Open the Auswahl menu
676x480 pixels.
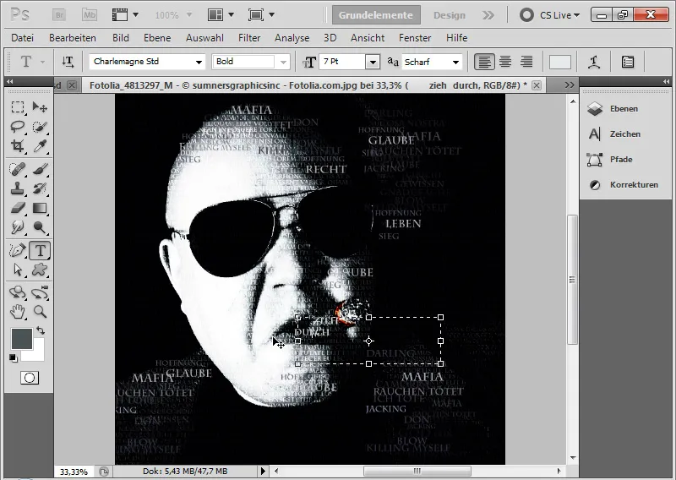tap(204, 38)
